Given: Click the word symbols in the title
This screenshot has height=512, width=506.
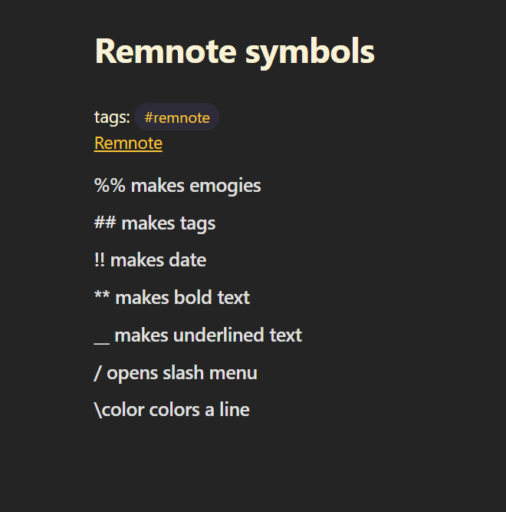Looking at the screenshot, I should [x=310, y=52].
